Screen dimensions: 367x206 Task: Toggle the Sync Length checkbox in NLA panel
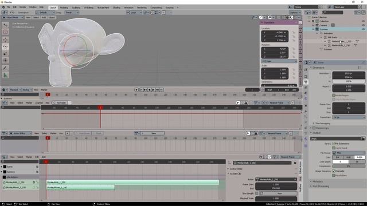click(x=257, y=193)
